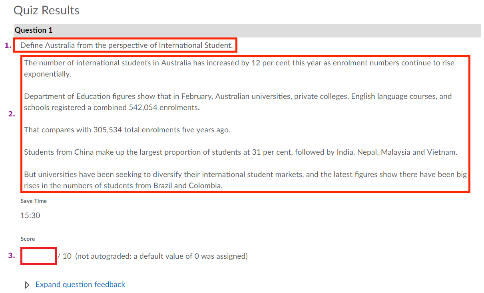Click paragraph about students from China
The width and height of the screenshot is (484, 293).
point(240,152)
